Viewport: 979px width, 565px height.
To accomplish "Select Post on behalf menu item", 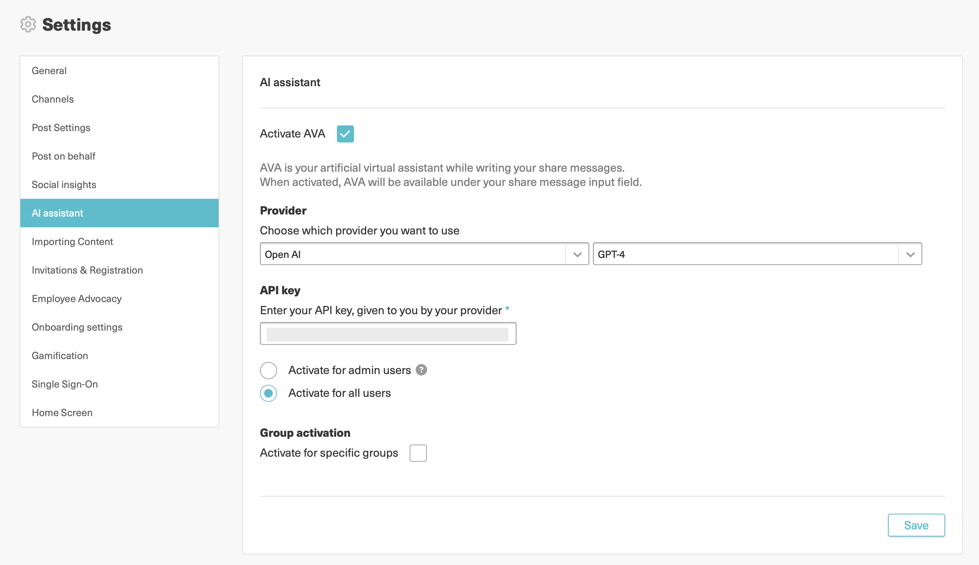I will coord(119,156).
